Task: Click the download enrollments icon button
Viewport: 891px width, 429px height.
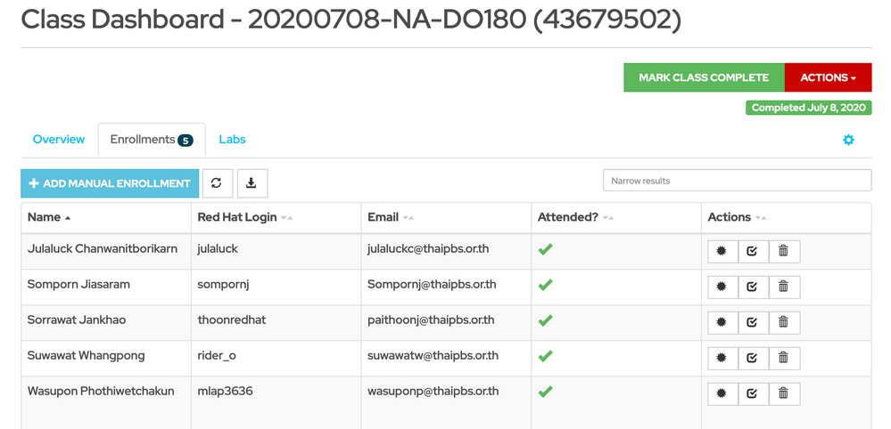Action: 252,183
